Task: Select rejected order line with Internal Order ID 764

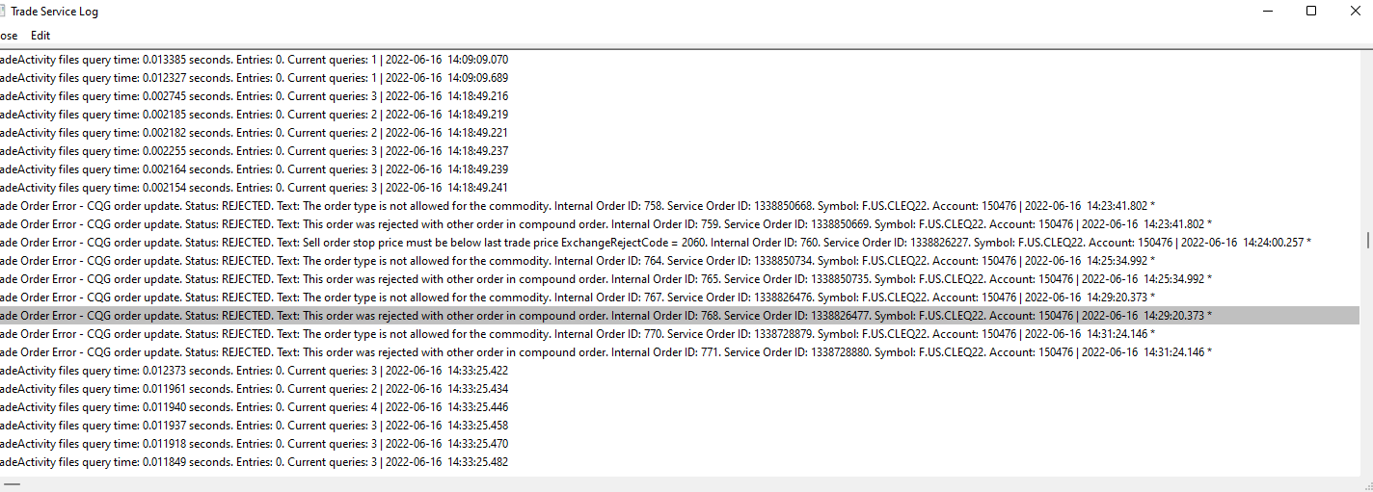Action: coord(482,261)
